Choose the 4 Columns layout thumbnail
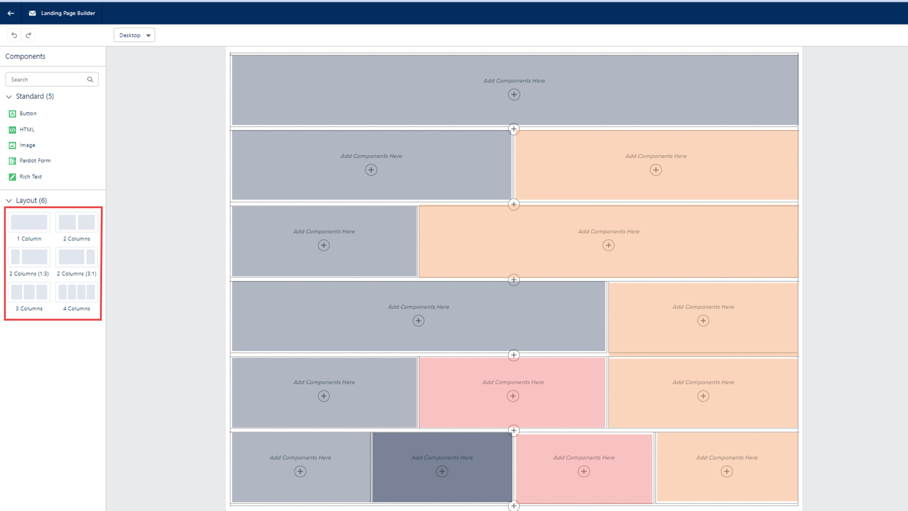The image size is (908, 511). (77, 292)
